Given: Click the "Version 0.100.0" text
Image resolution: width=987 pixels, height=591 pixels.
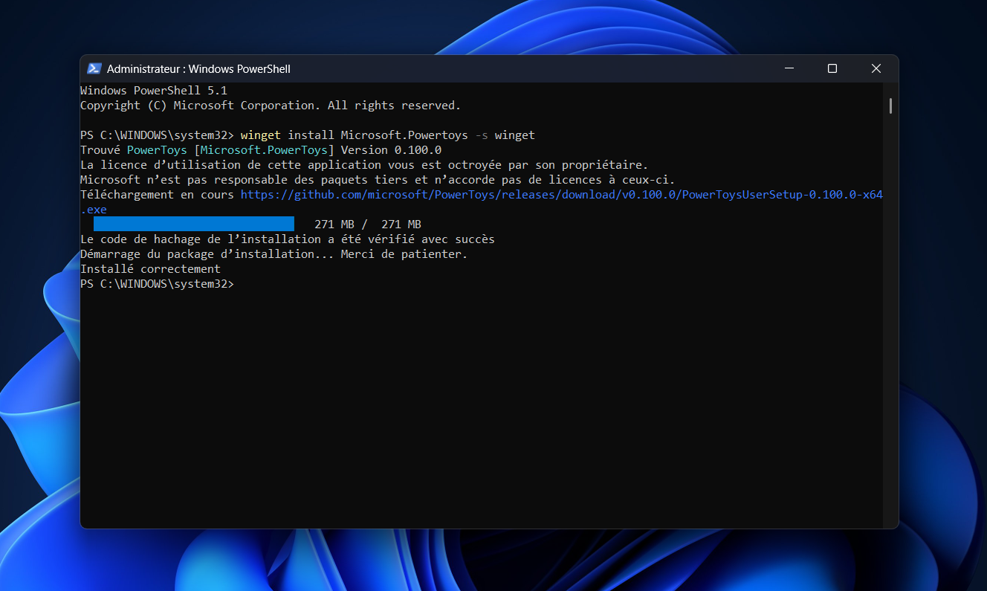Looking at the screenshot, I should coord(391,149).
